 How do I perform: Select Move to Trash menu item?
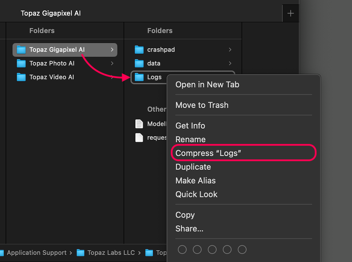click(x=202, y=105)
